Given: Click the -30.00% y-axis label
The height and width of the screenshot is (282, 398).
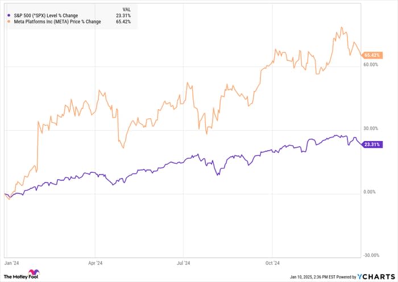Looking at the screenshot, I should [x=371, y=255].
